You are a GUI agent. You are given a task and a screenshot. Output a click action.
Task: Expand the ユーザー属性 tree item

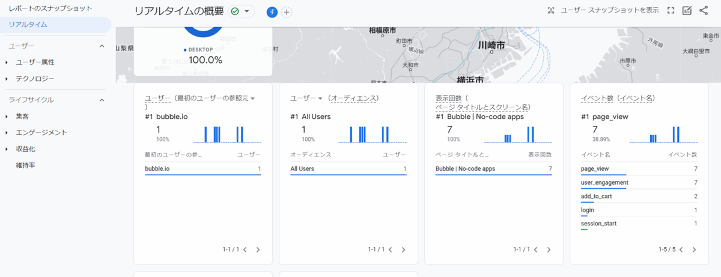[7, 62]
